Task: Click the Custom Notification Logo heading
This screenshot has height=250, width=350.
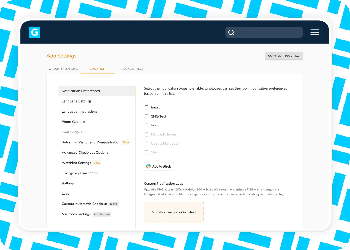Action: (x=163, y=184)
